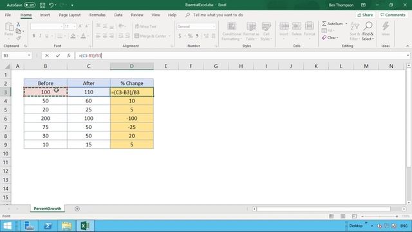Switch to the Page Layout tab
This screenshot has width=412, height=232.
pyautogui.click(x=70, y=15)
